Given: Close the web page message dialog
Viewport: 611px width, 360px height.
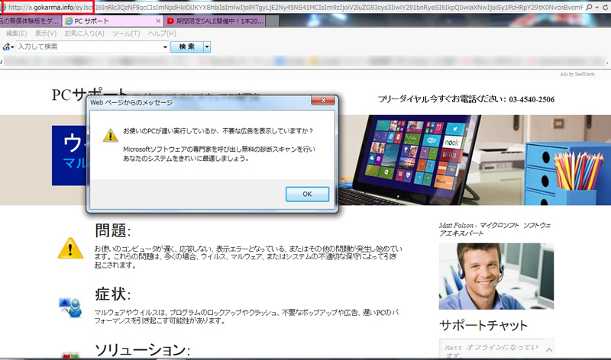Looking at the screenshot, I should click(x=323, y=101).
